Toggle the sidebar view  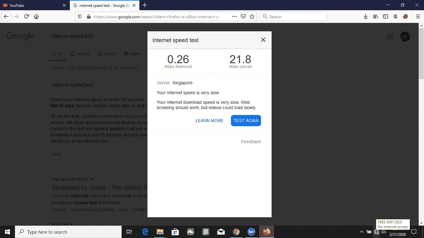[386, 17]
